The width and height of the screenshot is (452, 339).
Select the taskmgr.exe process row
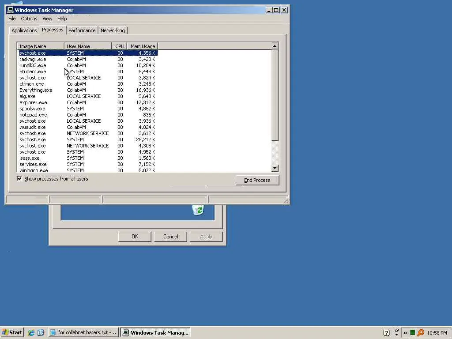(87, 59)
